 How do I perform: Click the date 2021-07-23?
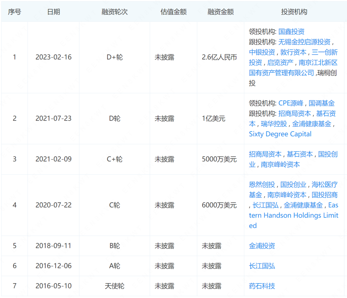54,118
